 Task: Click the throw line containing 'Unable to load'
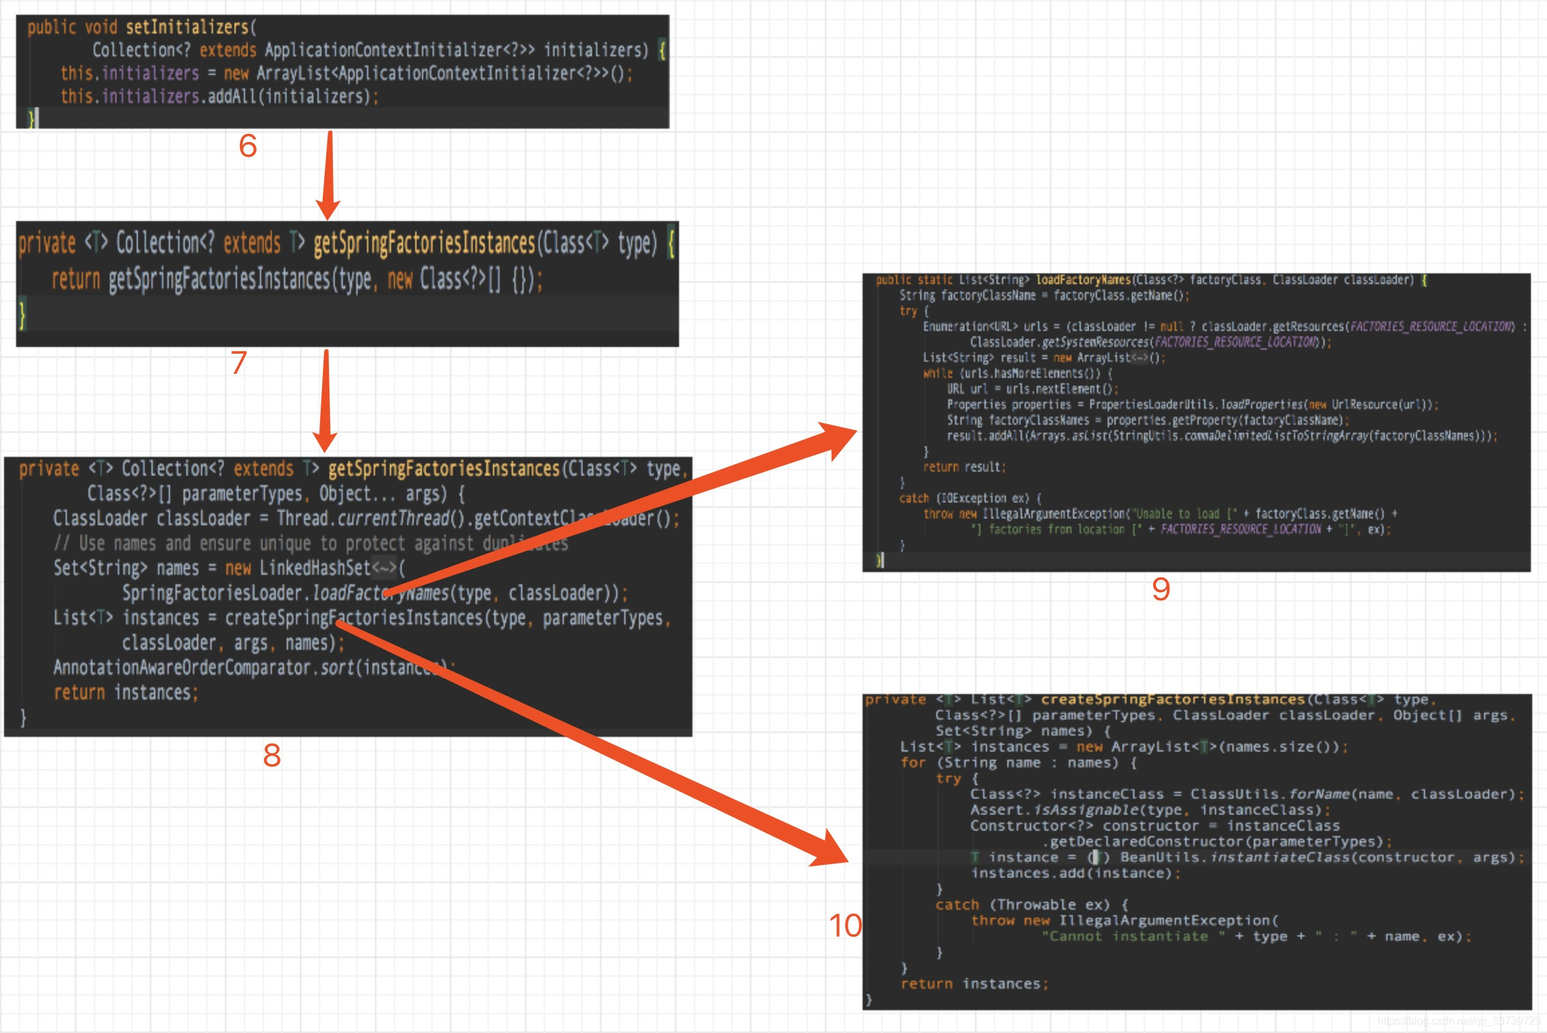pyautogui.click(x=1160, y=514)
